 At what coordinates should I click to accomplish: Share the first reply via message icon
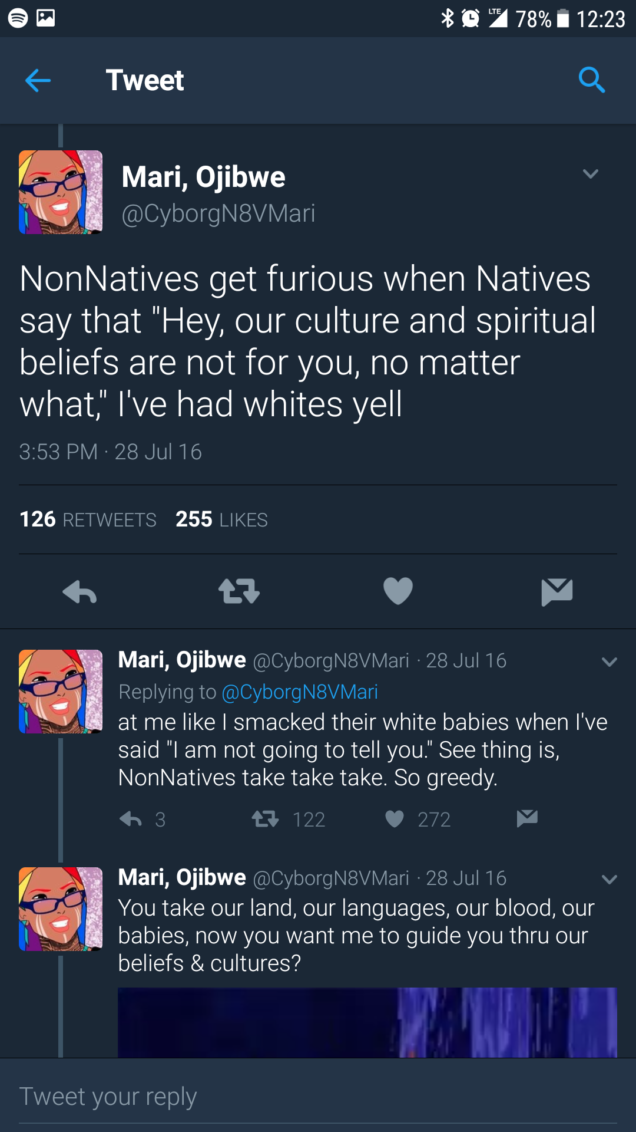tap(527, 818)
